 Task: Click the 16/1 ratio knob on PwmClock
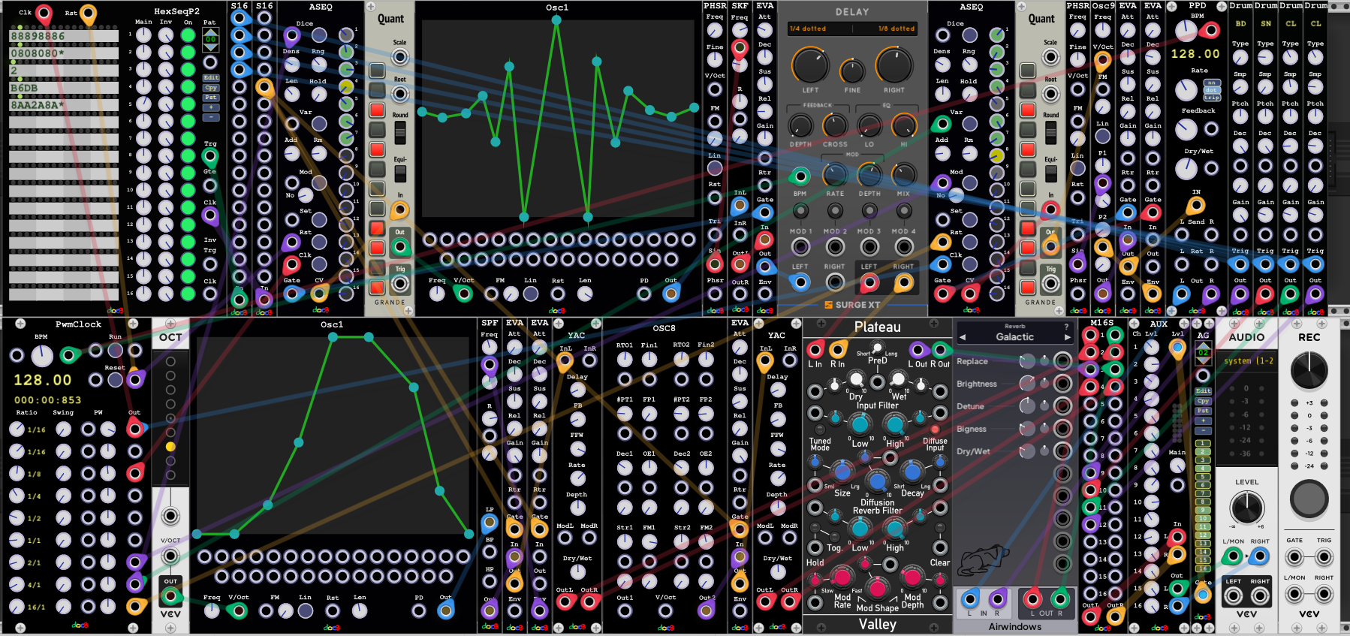pyautogui.click(x=17, y=606)
